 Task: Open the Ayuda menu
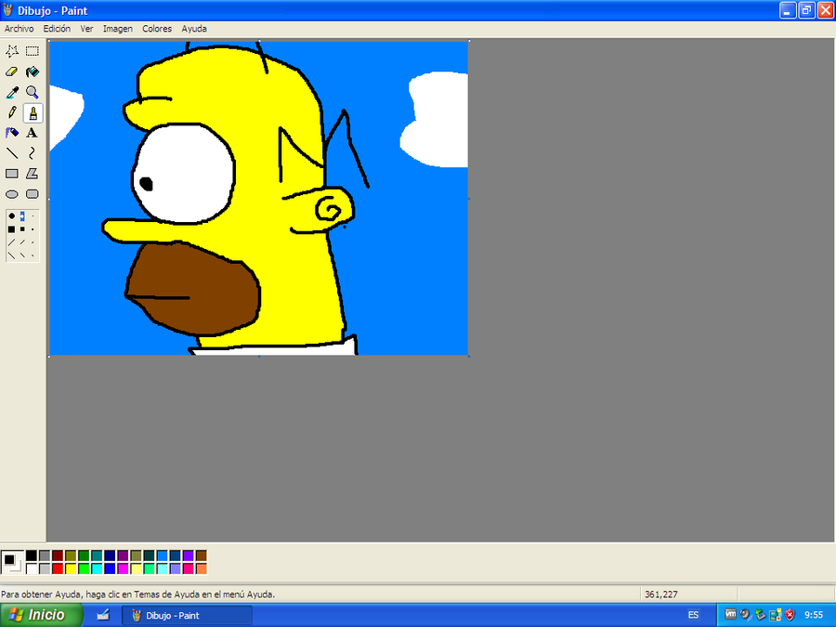(194, 29)
